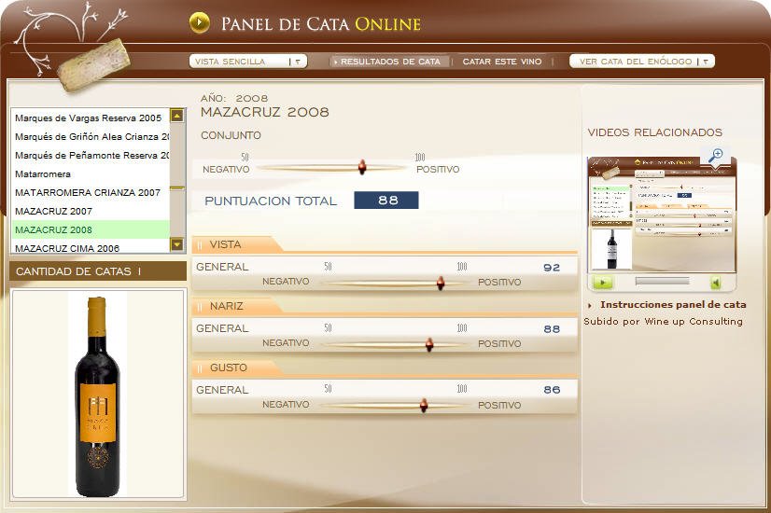Screen dimensions: 771x513
Task: Open the Vista Sencilla dropdown
Action: click(248, 61)
